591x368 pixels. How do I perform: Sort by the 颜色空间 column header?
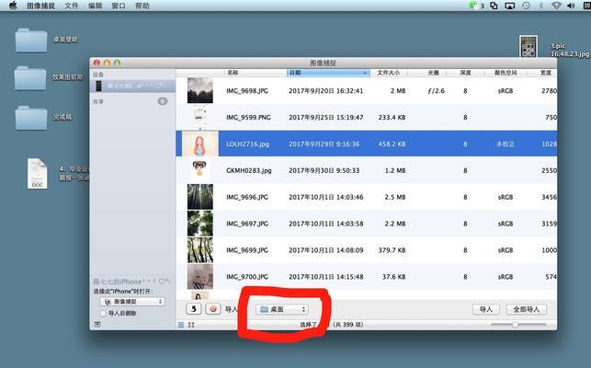point(506,73)
